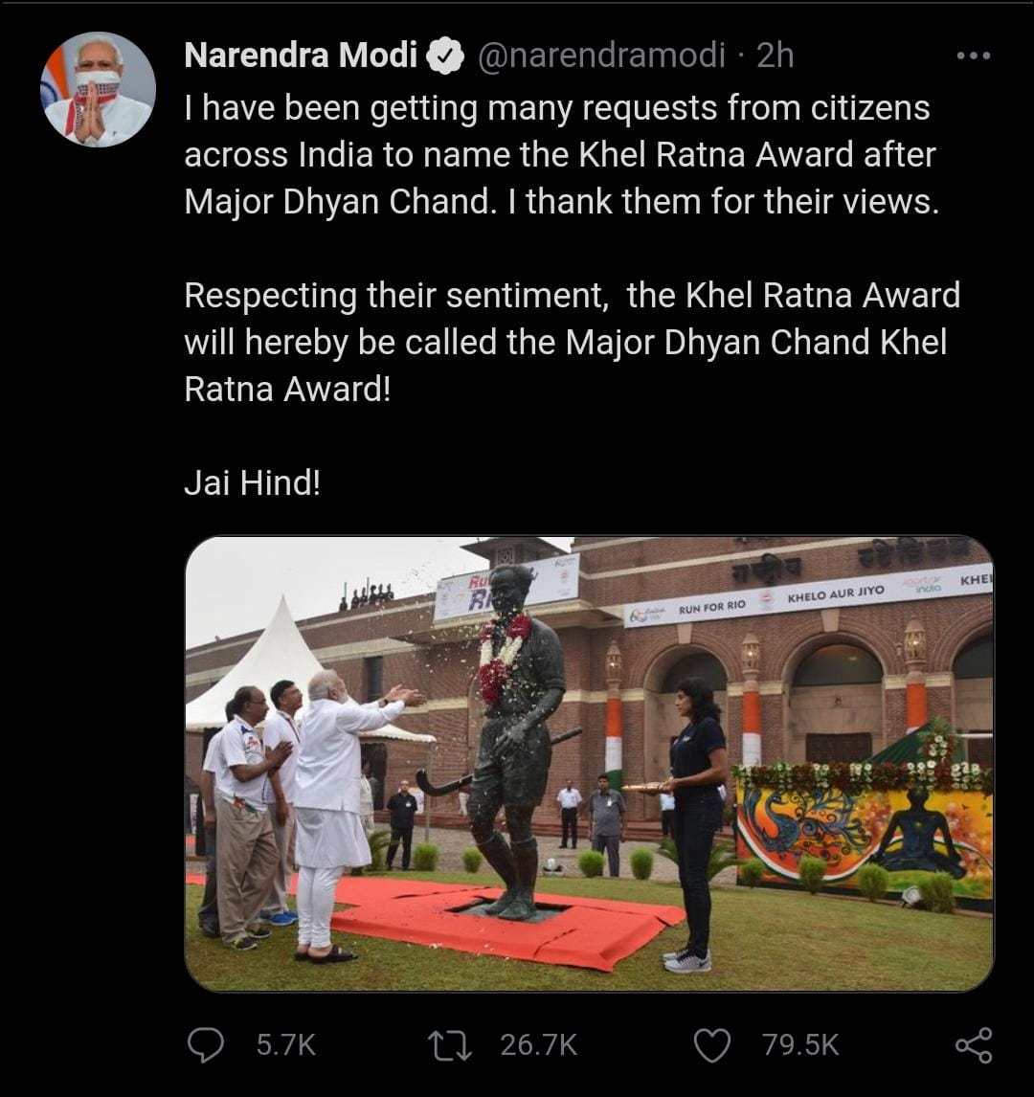This screenshot has height=1097, width=1034.
Task: Click the 'Jai Hind!' line of the tweet
Action: point(252,482)
